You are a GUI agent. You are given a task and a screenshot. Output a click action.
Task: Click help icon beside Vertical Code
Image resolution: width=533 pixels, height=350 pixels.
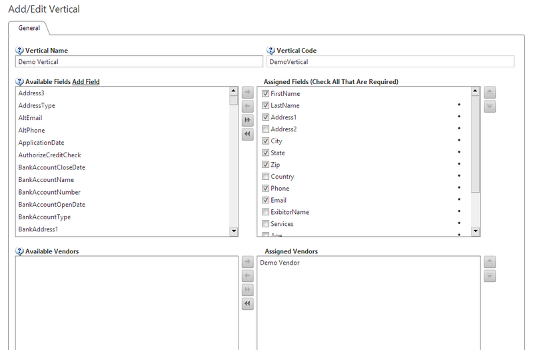coord(271,51)
